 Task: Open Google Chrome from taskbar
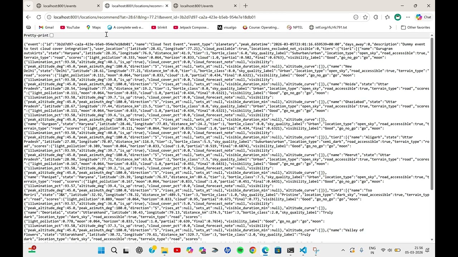click(x=253, y=250)
